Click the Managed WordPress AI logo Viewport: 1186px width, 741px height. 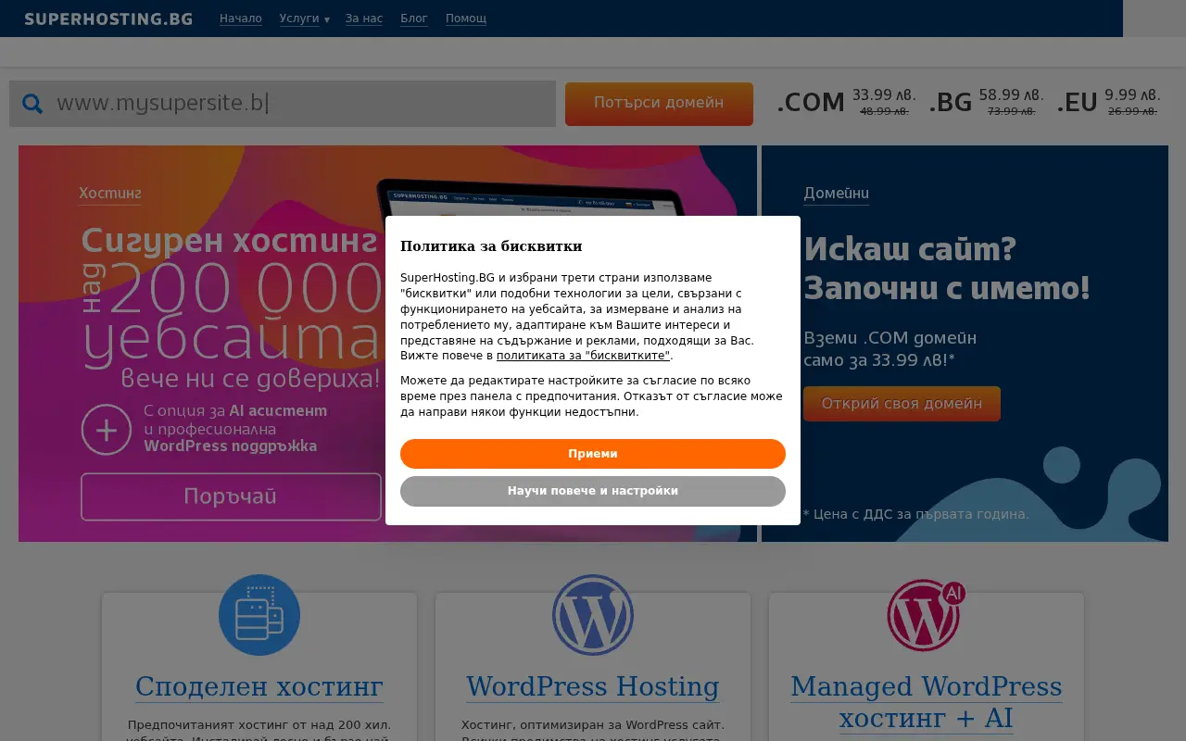pyautogui.click(x=926, y=615)
